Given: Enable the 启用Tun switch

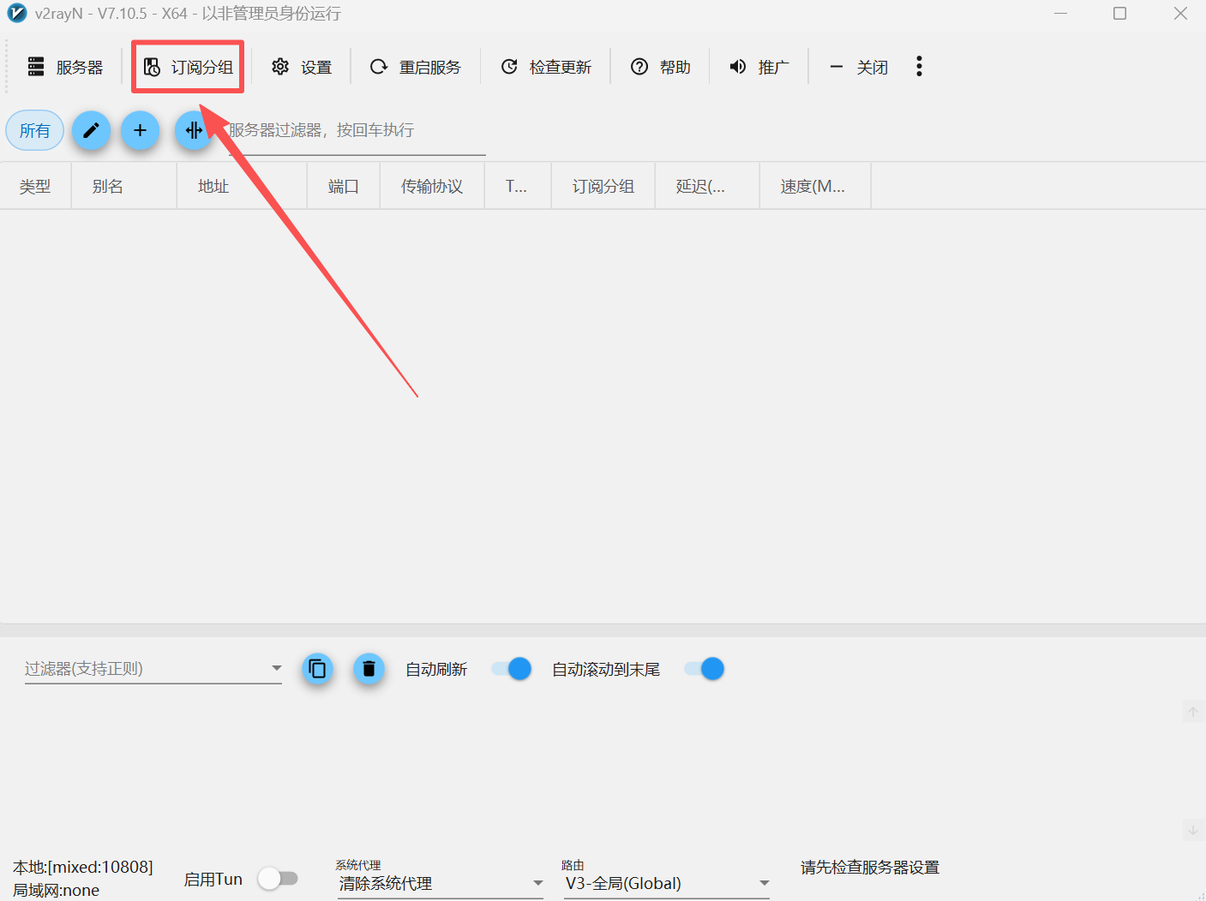Looking at the screenshot, I should click(278, 879).
